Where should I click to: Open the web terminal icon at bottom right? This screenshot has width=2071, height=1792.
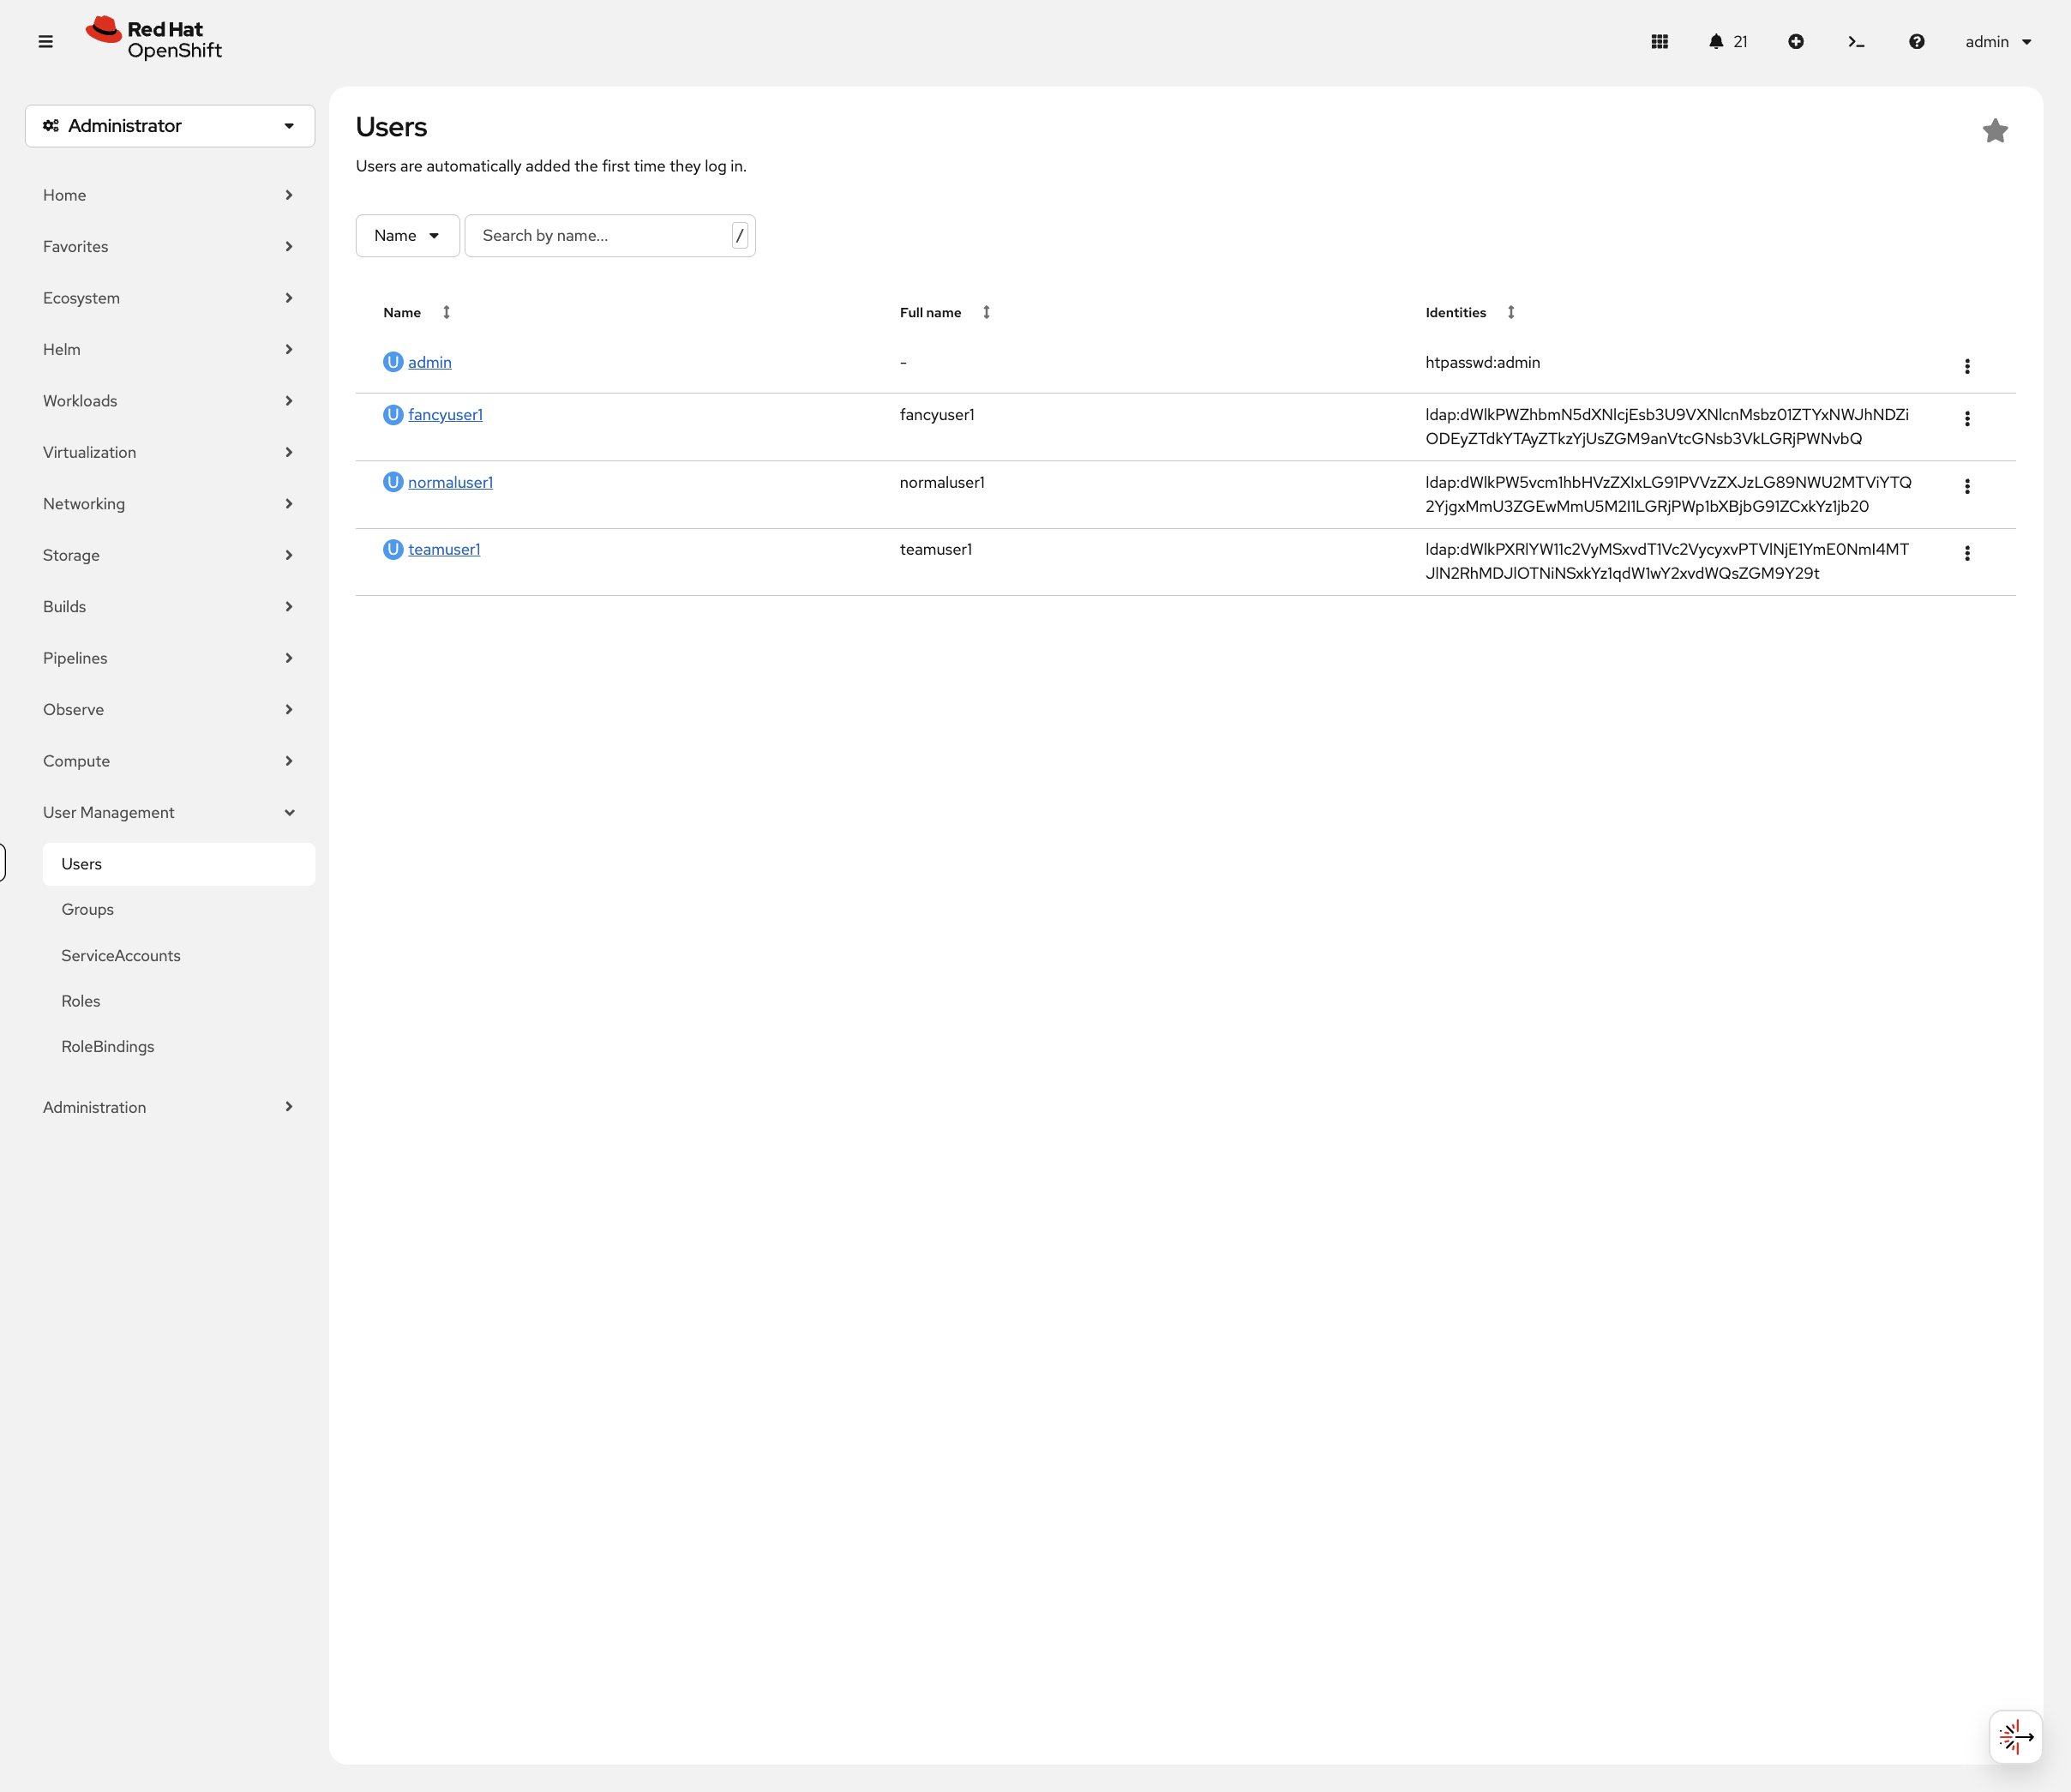pos(2015,1736)
